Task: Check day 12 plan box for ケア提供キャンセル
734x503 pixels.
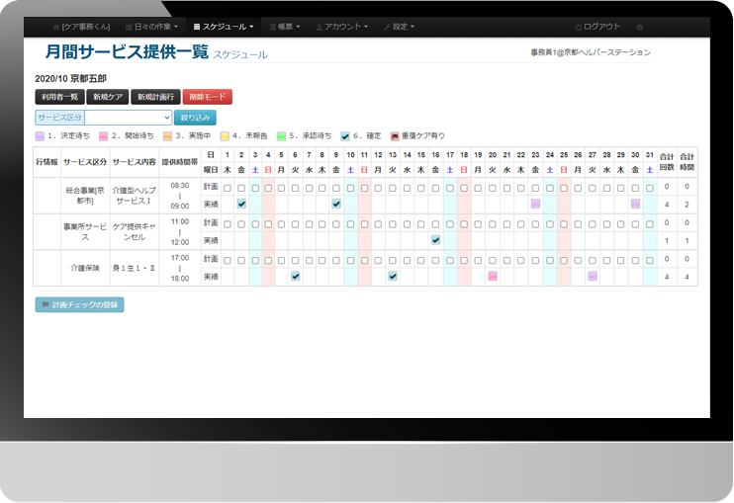Action: tap(378, 224)
